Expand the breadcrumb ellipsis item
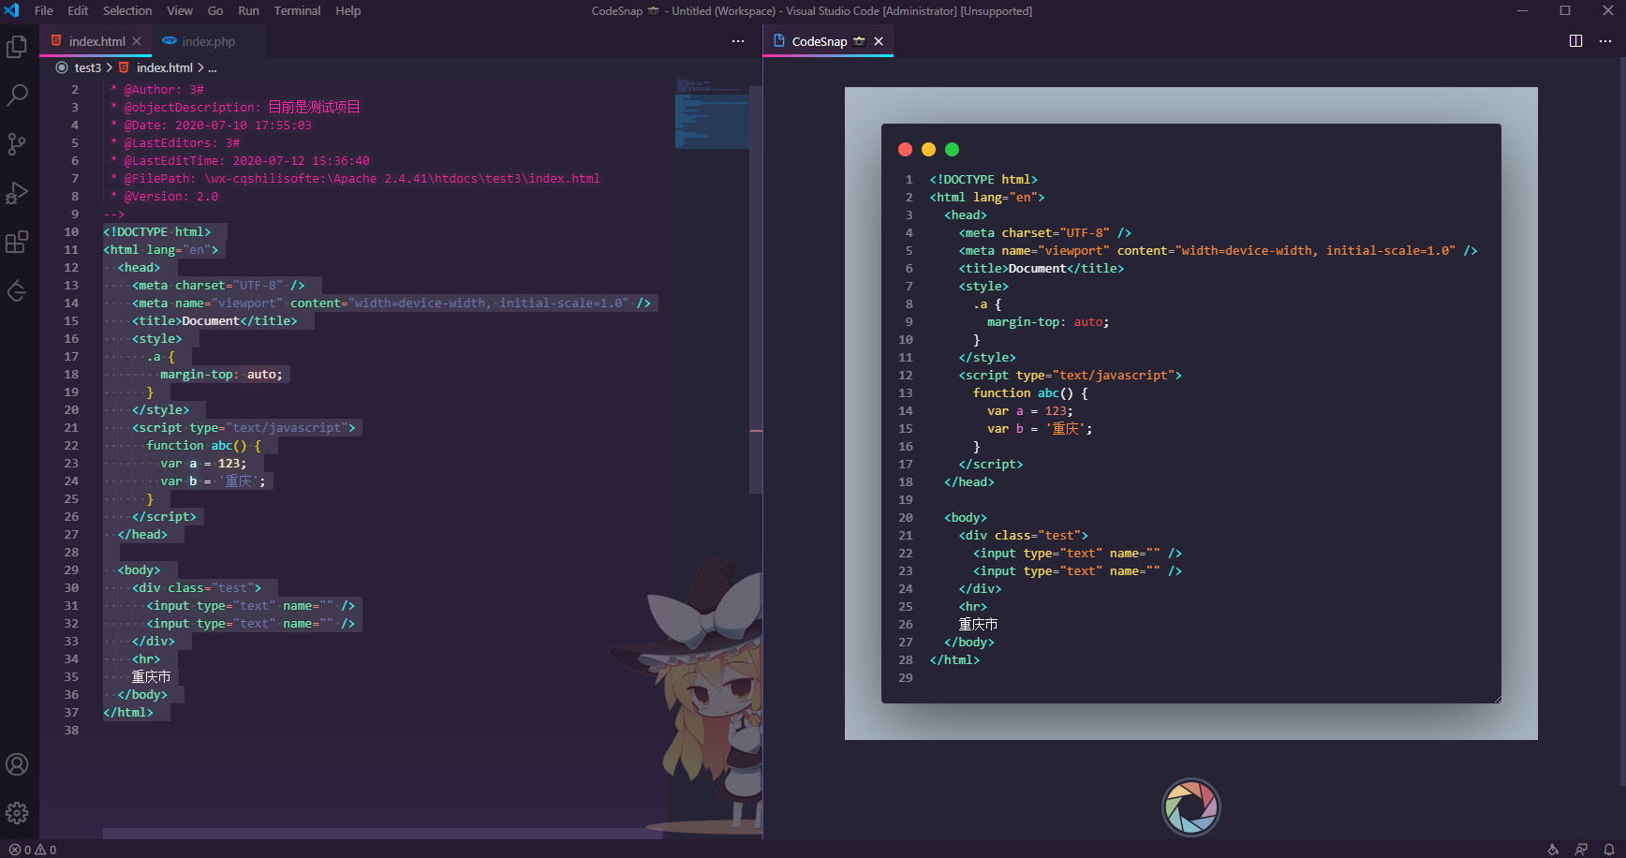Screen dimensions: 1626x858 coord(213,67)
